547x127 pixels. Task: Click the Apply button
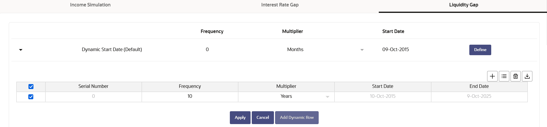240,118
